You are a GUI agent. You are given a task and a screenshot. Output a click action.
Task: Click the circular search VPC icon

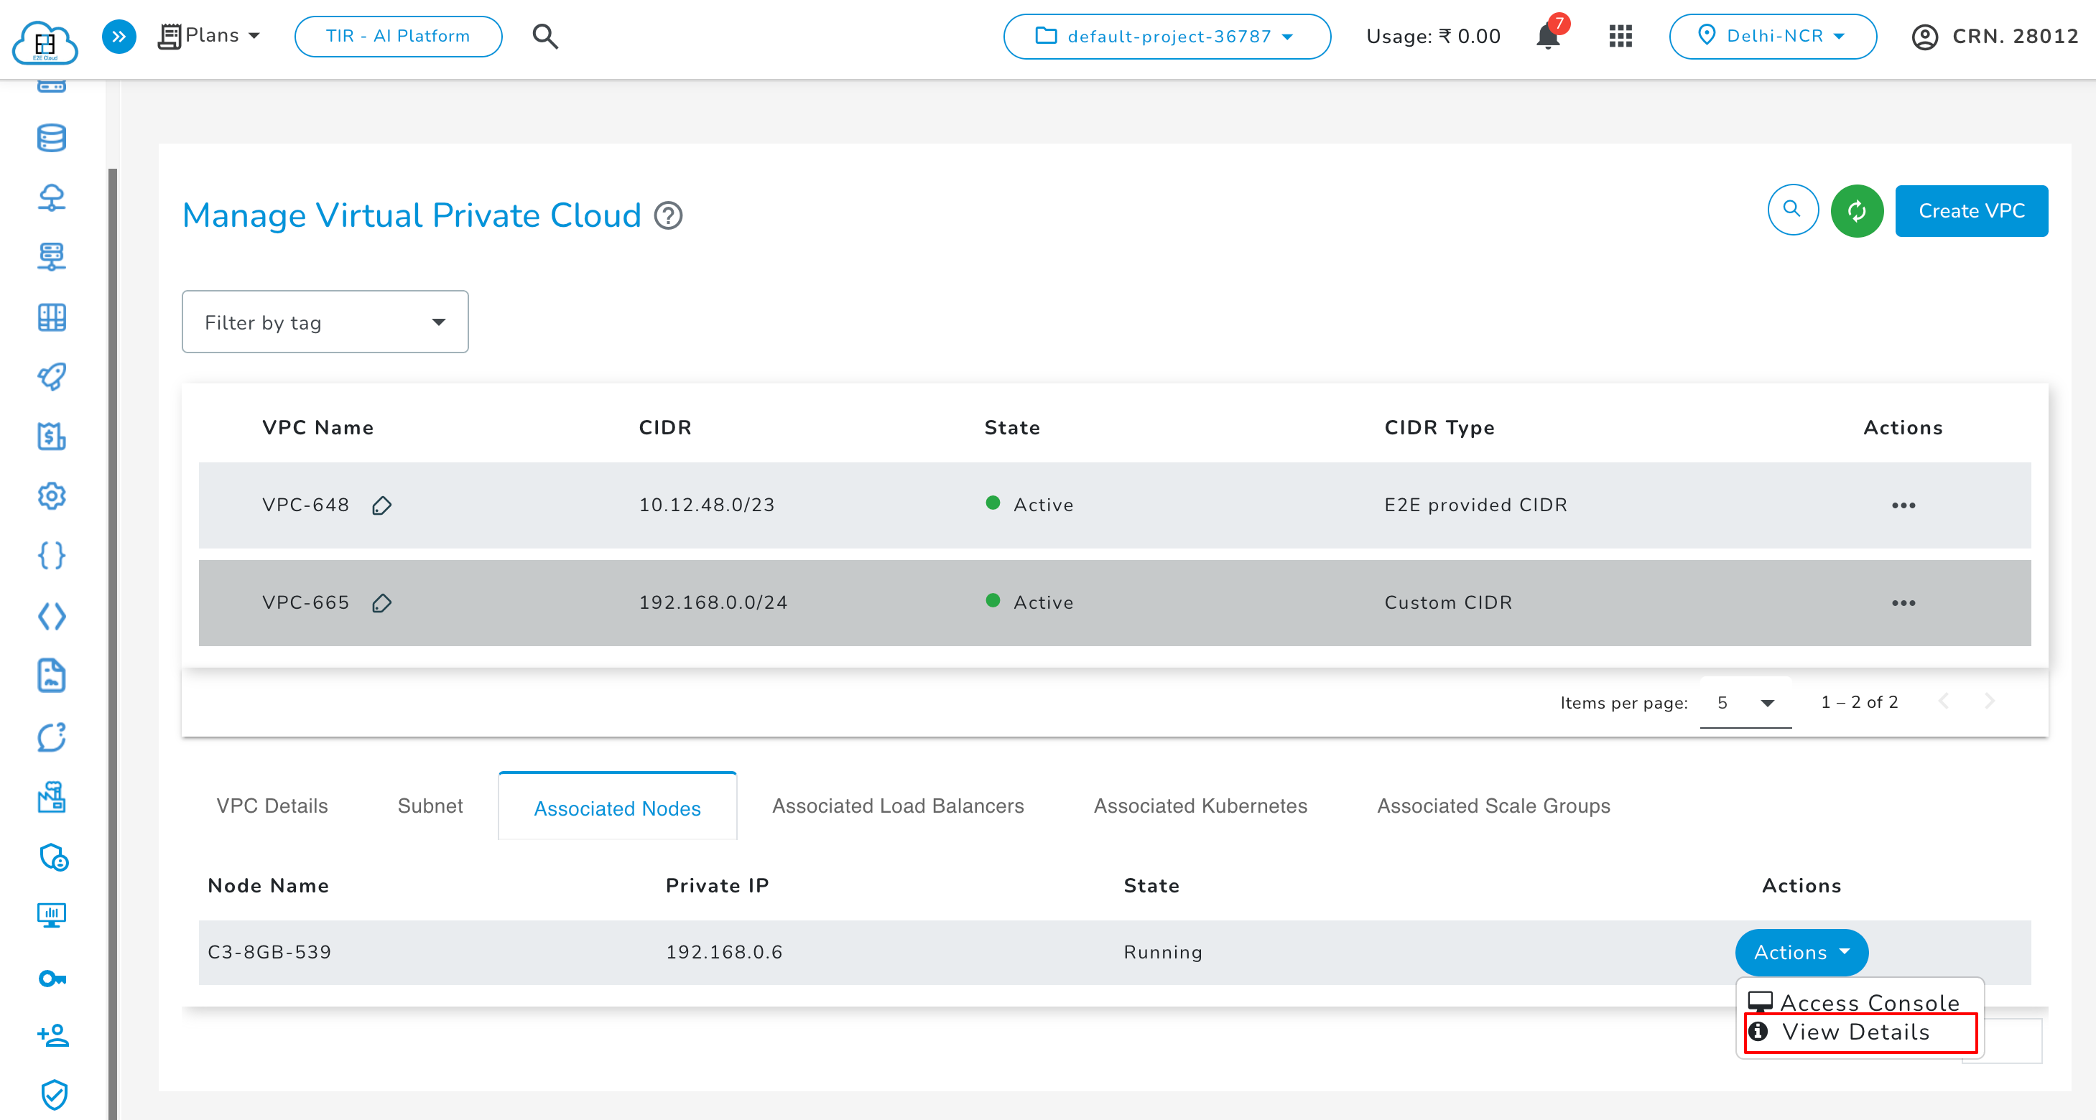click(1791, 210)
